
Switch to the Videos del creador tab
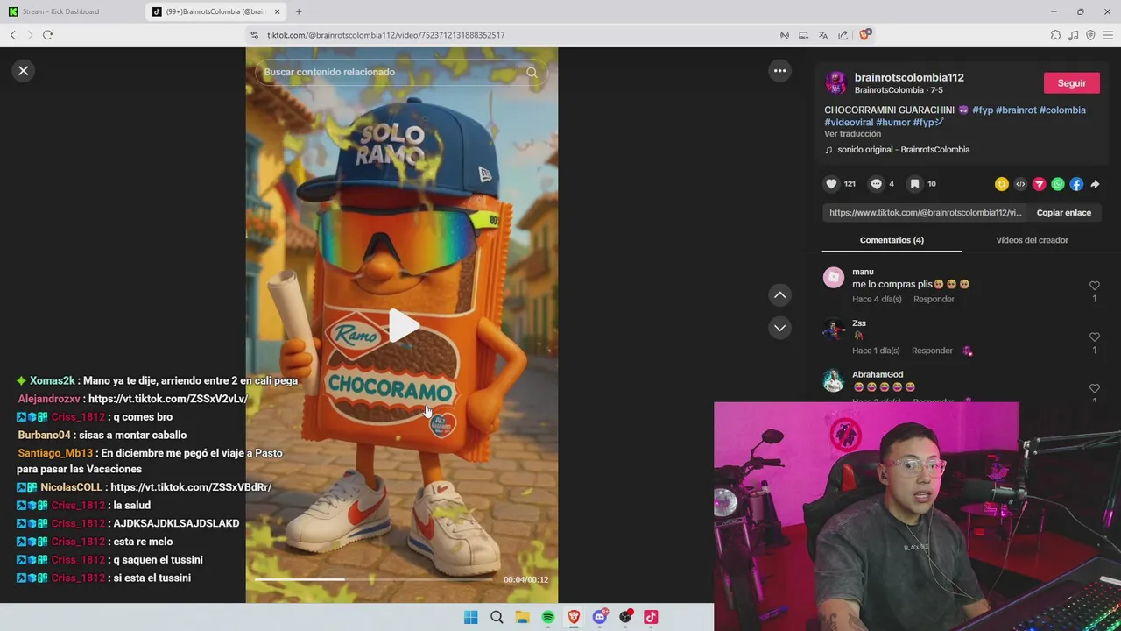pyautogui.click(x=1032, y=240)
